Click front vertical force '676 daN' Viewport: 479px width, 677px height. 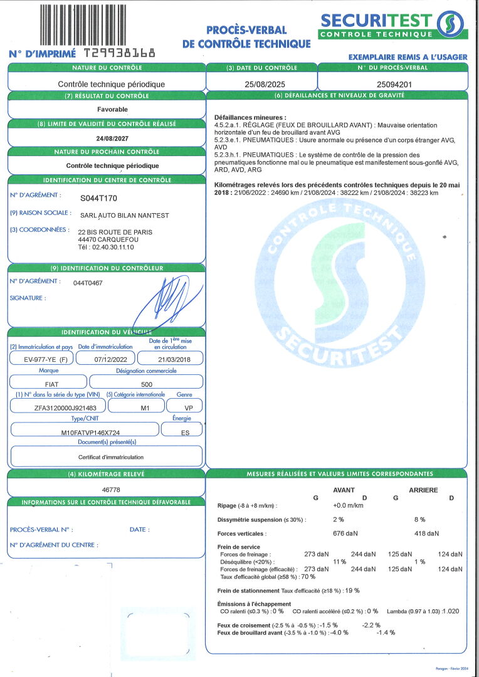pos(345,533)
